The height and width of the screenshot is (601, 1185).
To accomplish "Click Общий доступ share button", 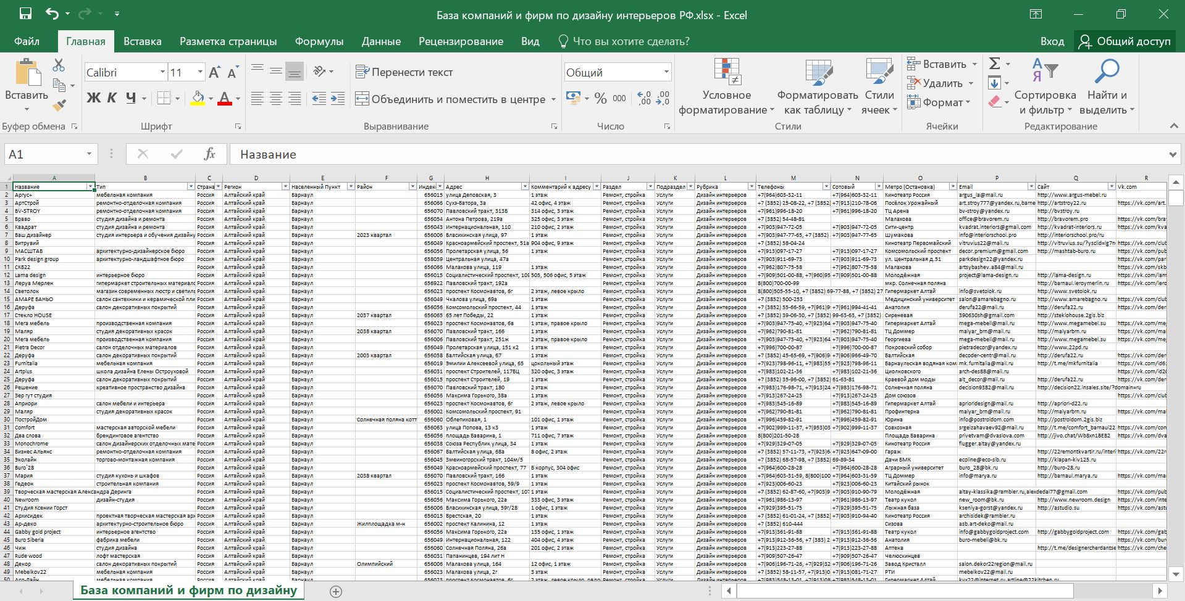I will pyautogui.click(x=1124, y=41).
